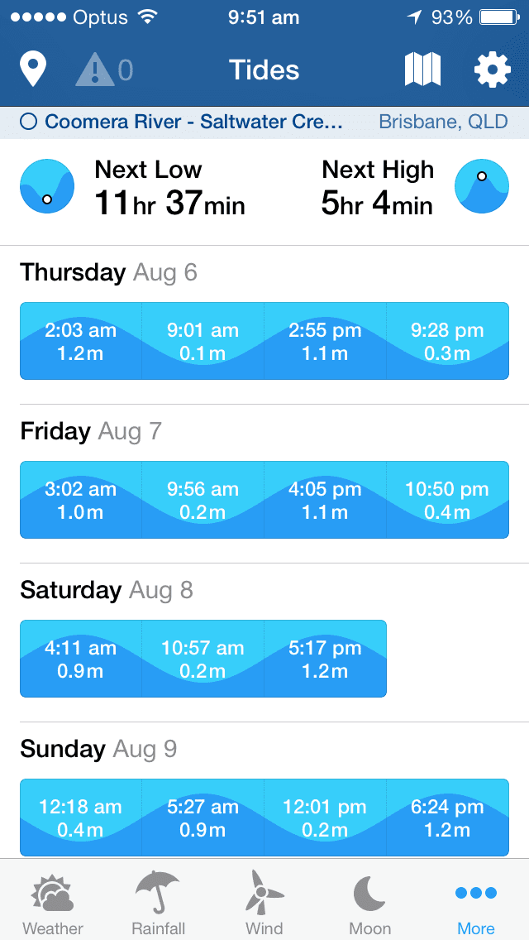Tap Thursday's 2:03 am tide cell
Viewport: 529px width, 940px height.
81,341
